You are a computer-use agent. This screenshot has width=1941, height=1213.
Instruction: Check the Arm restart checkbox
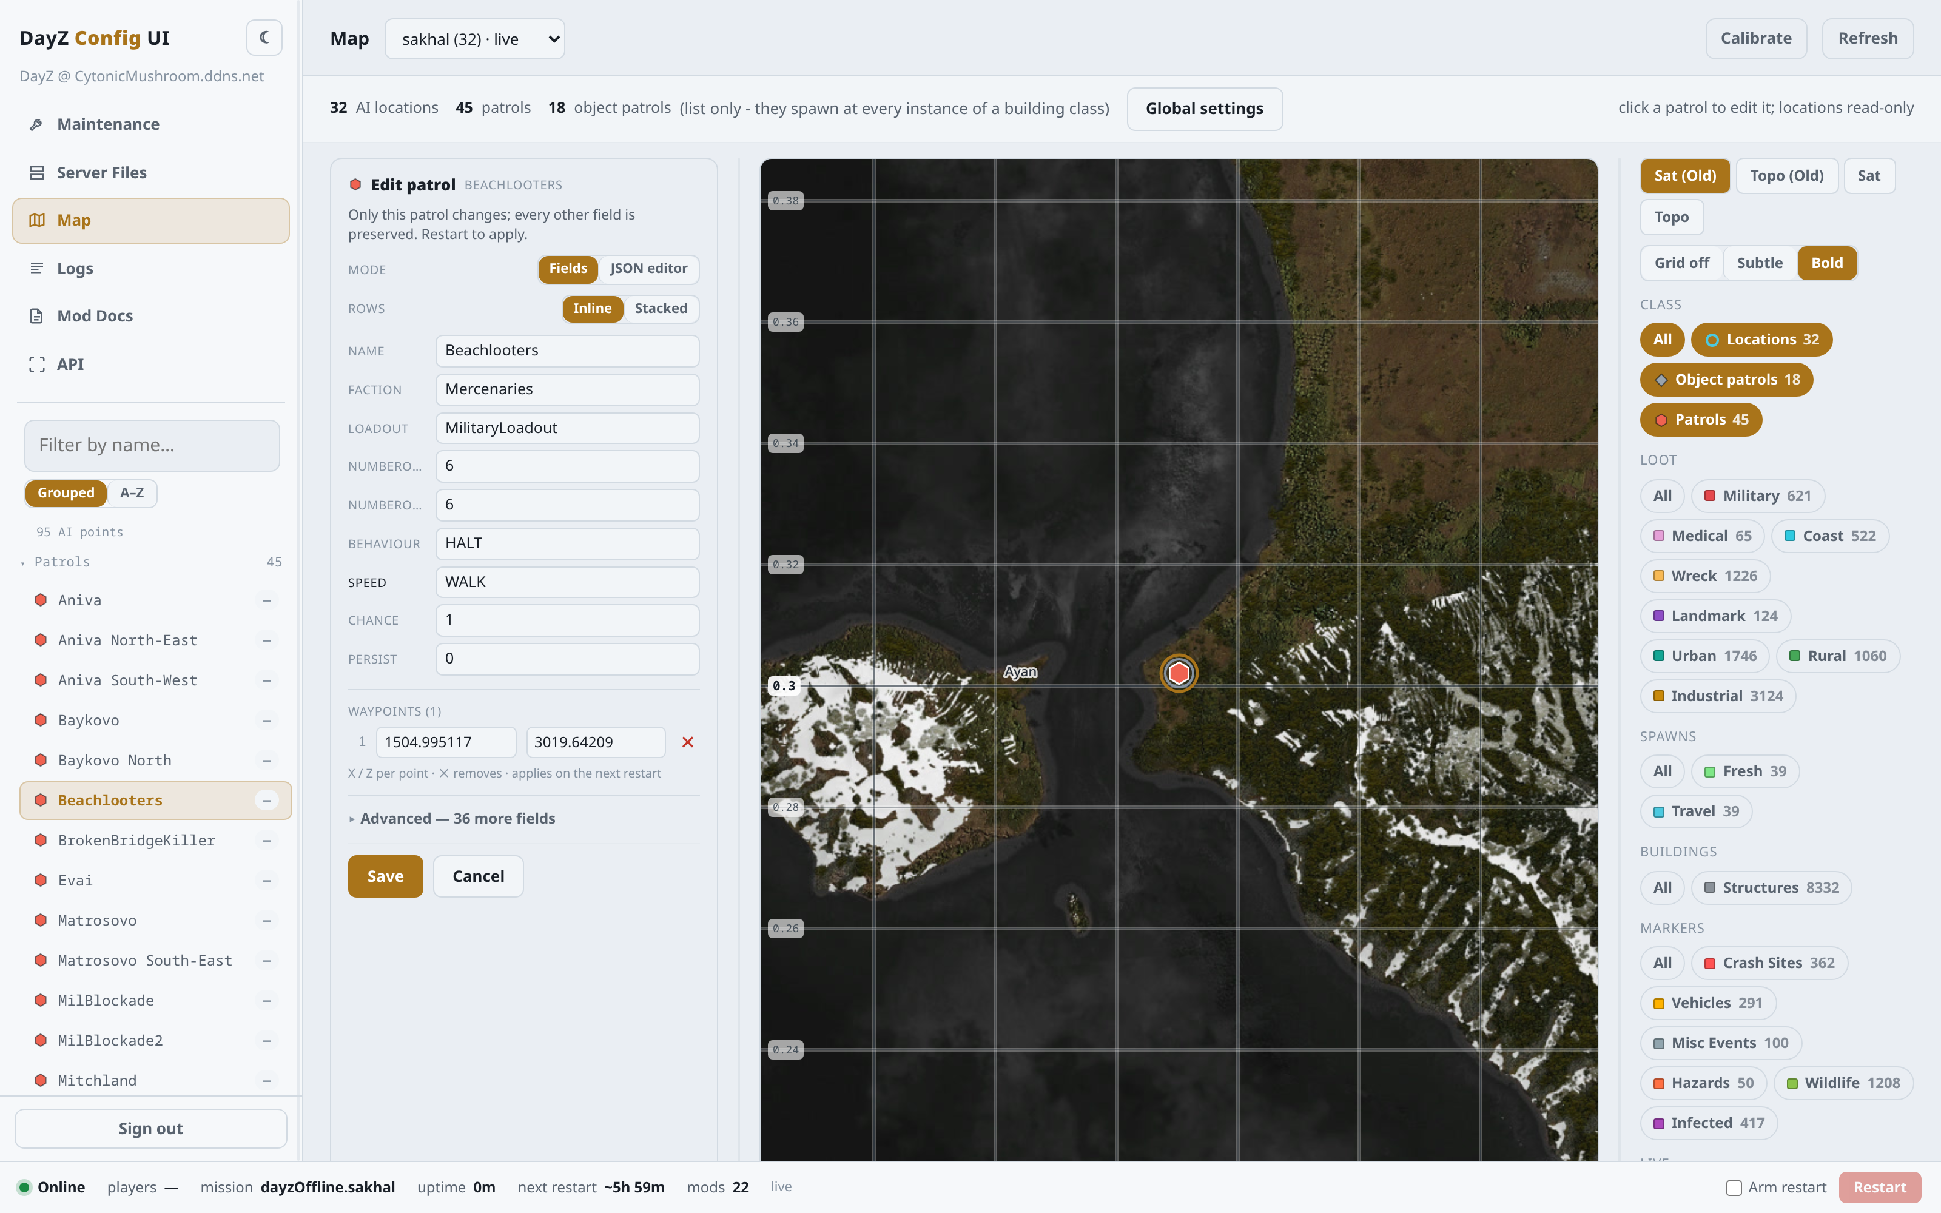[x=1734, y=1188]
